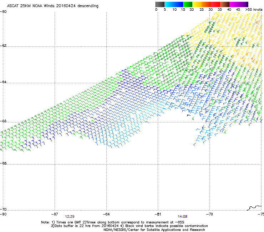Click the gray 0-5 knots color segment
The height and width of the screenshot is (232, 264).
[x=160, y=4]
